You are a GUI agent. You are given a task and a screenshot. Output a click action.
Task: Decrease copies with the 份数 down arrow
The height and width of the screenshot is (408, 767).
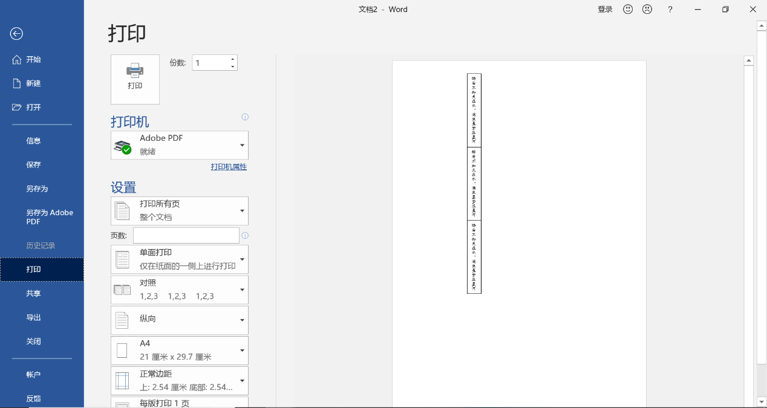click(x=233, y=66)
